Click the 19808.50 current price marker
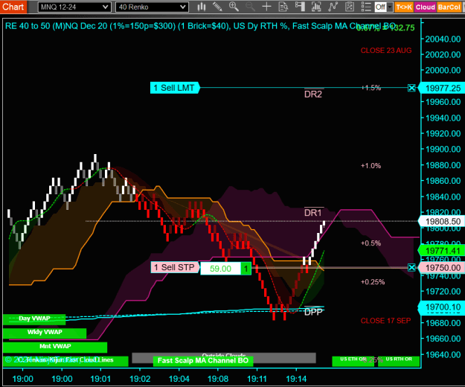This screenshot has width=465, height=387. point(442,222)
